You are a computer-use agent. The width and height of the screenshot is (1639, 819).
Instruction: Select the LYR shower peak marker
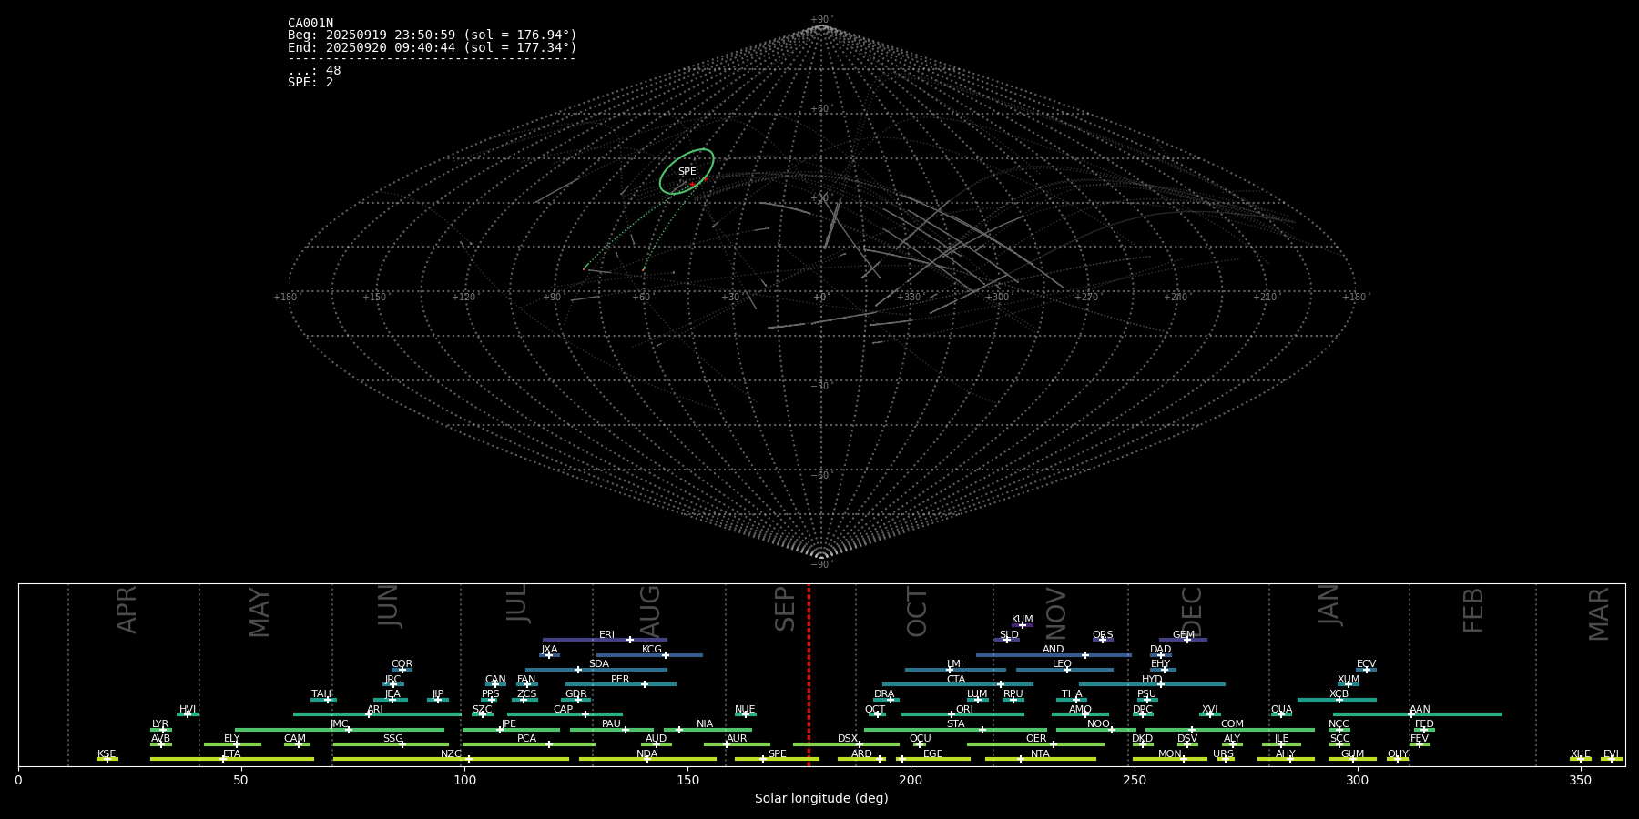click(x=163, y=730)
